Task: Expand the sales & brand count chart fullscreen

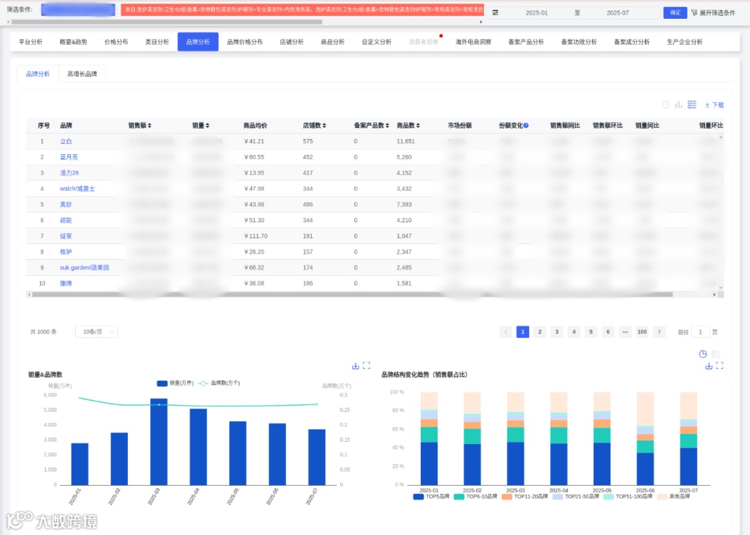Action: pos(367,365)
